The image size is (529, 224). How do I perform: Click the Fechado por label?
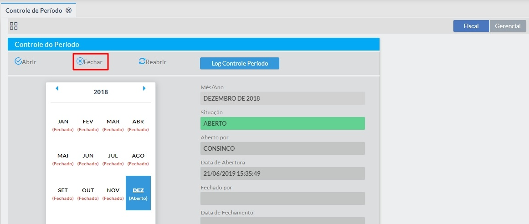[216, 187]
